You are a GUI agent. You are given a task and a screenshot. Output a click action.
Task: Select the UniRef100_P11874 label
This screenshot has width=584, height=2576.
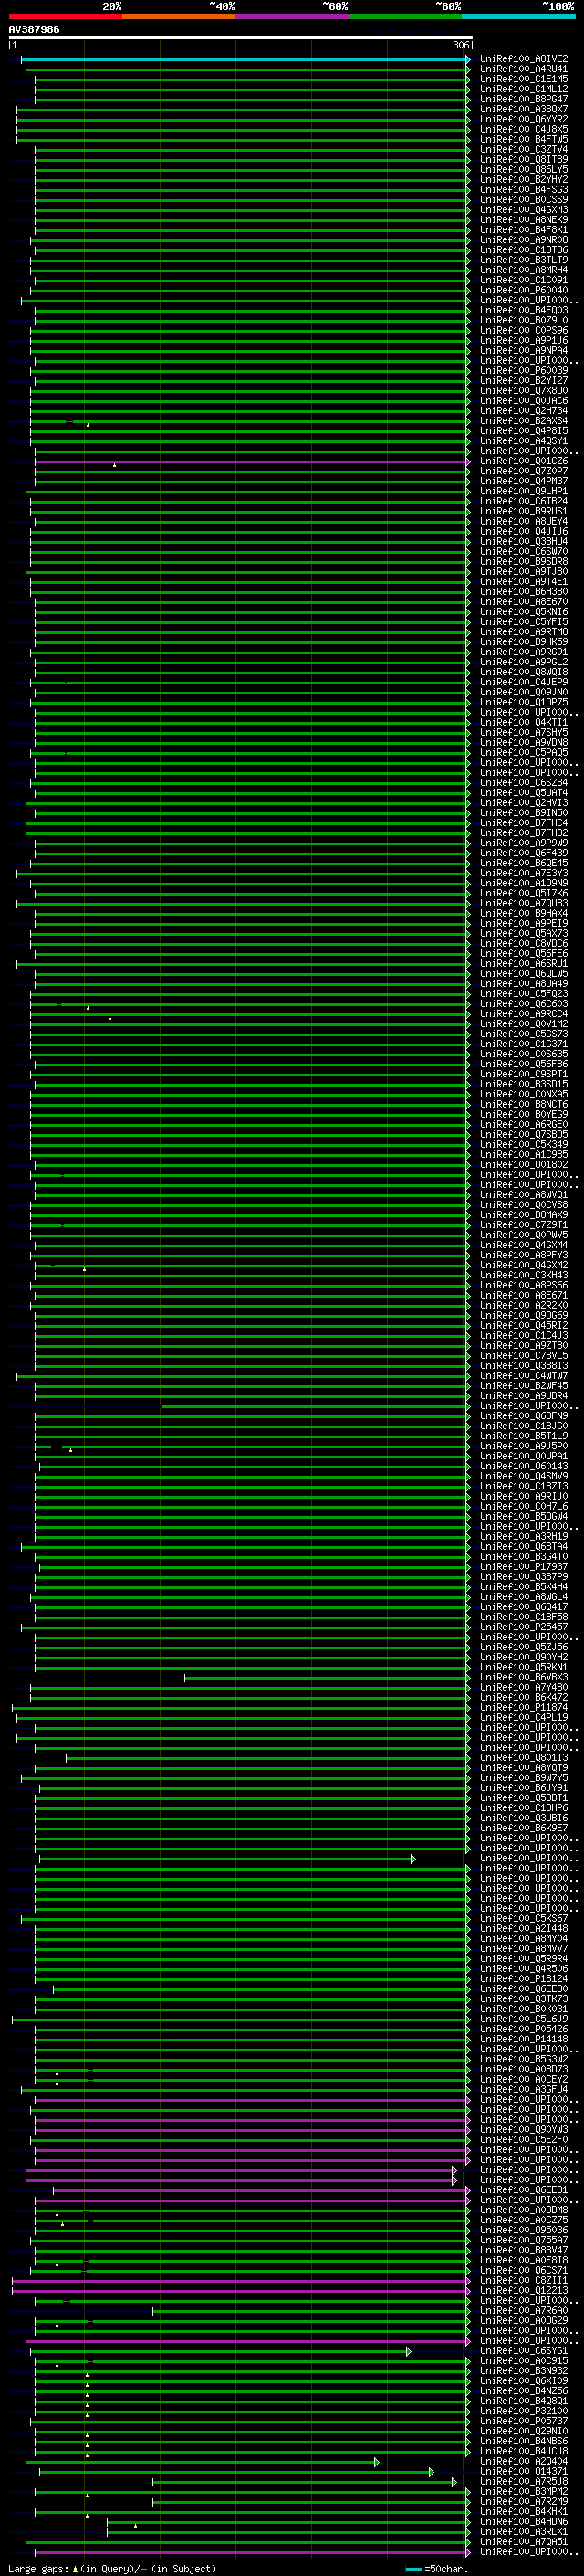(x=523, y=1708)
